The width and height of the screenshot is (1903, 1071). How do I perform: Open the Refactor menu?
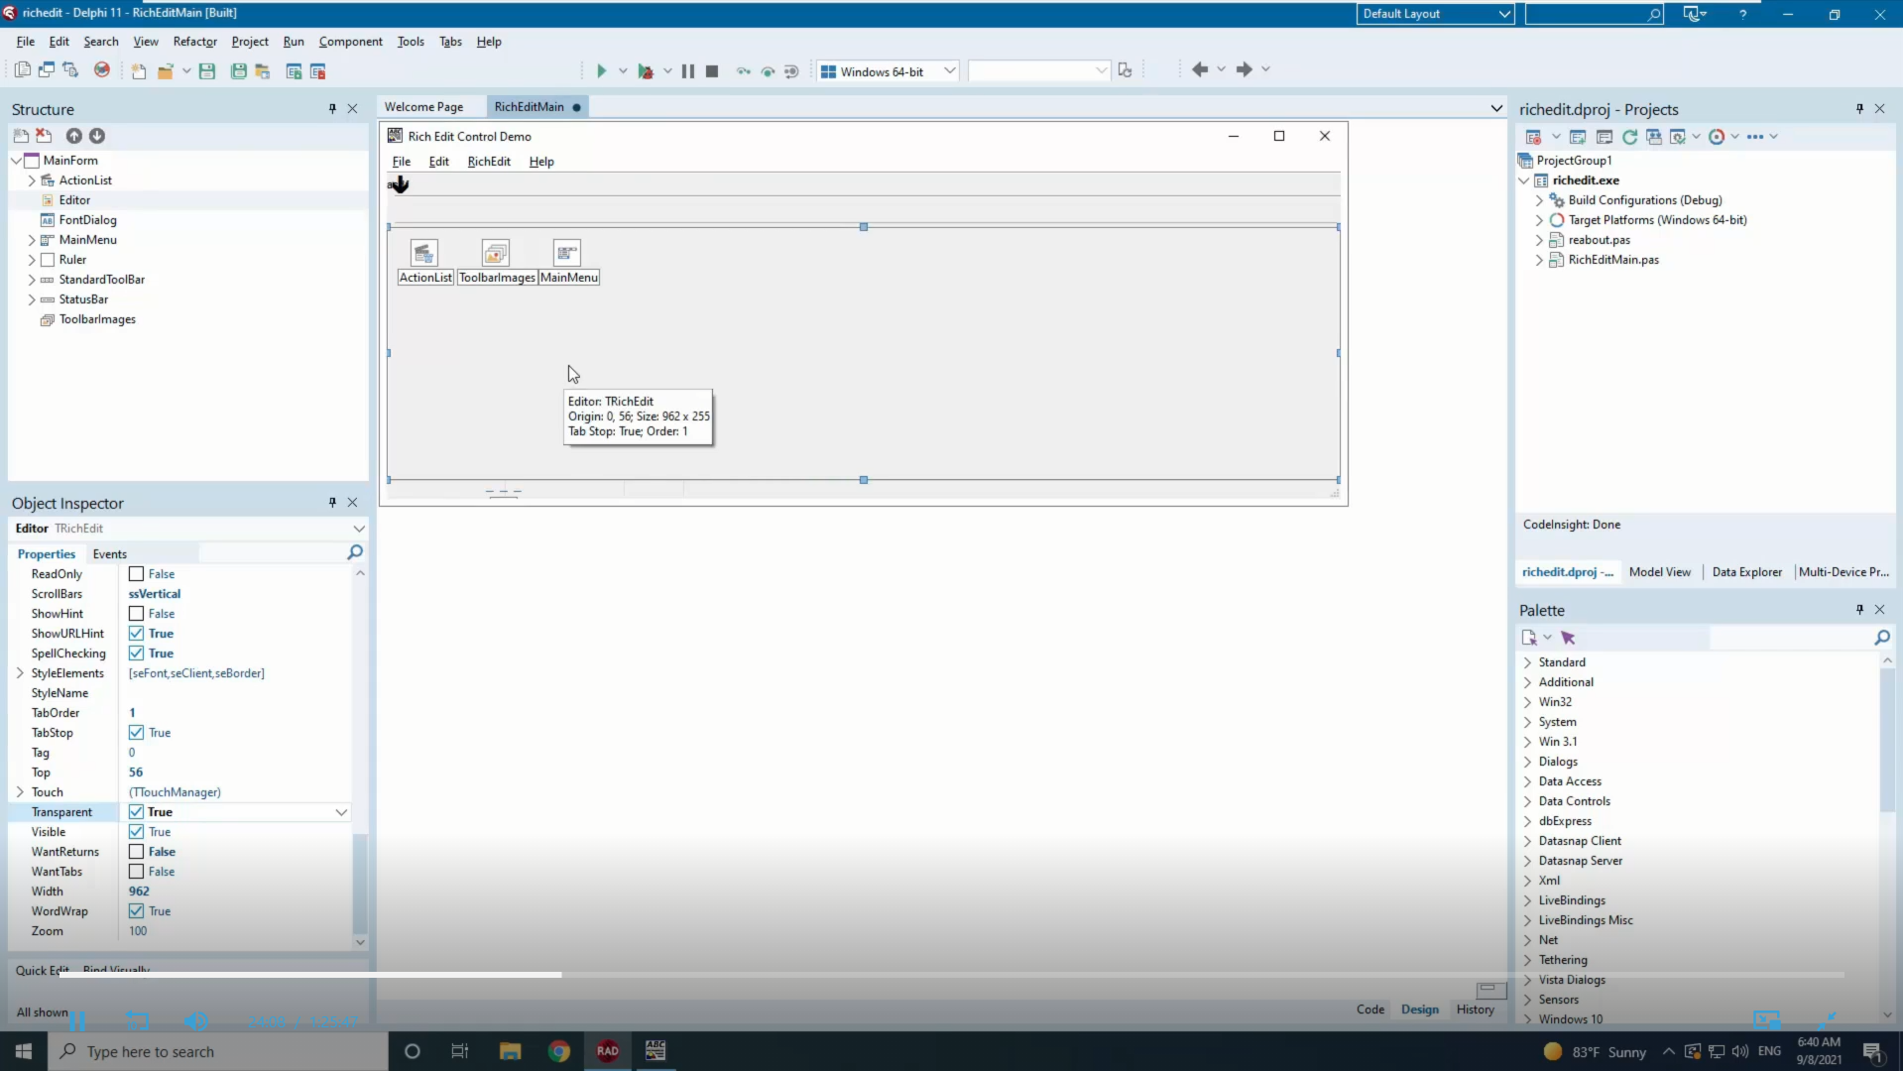click(x=194, y=42)
